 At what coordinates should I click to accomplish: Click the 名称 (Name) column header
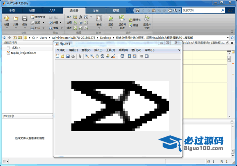click(x=15, y=48)
